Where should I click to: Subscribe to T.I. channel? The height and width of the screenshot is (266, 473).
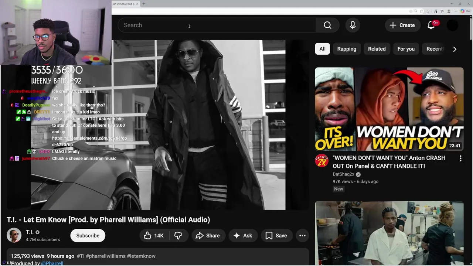pyautogui.click(x=88, y=236)
